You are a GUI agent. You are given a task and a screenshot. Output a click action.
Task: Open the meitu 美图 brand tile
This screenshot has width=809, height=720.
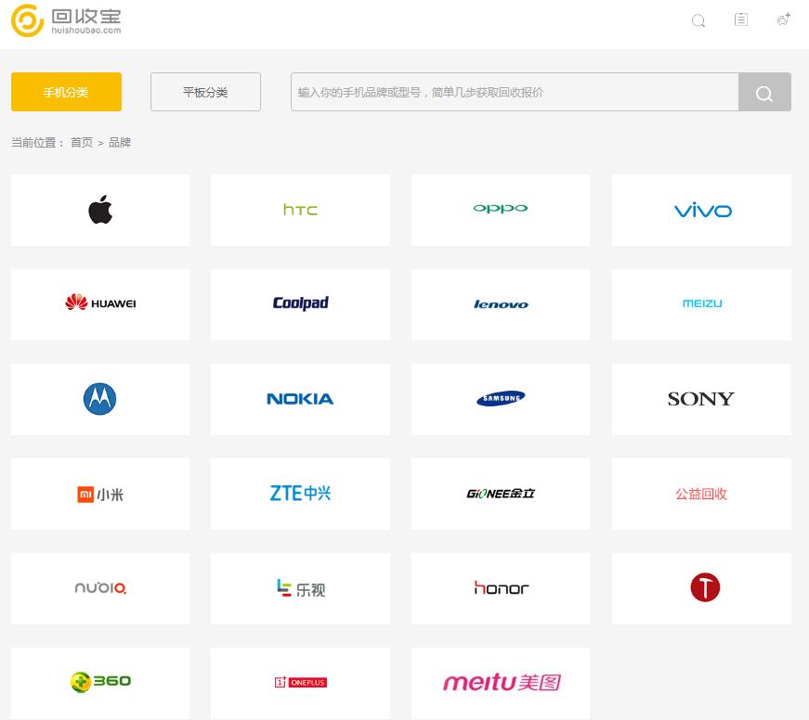(501, 683)
